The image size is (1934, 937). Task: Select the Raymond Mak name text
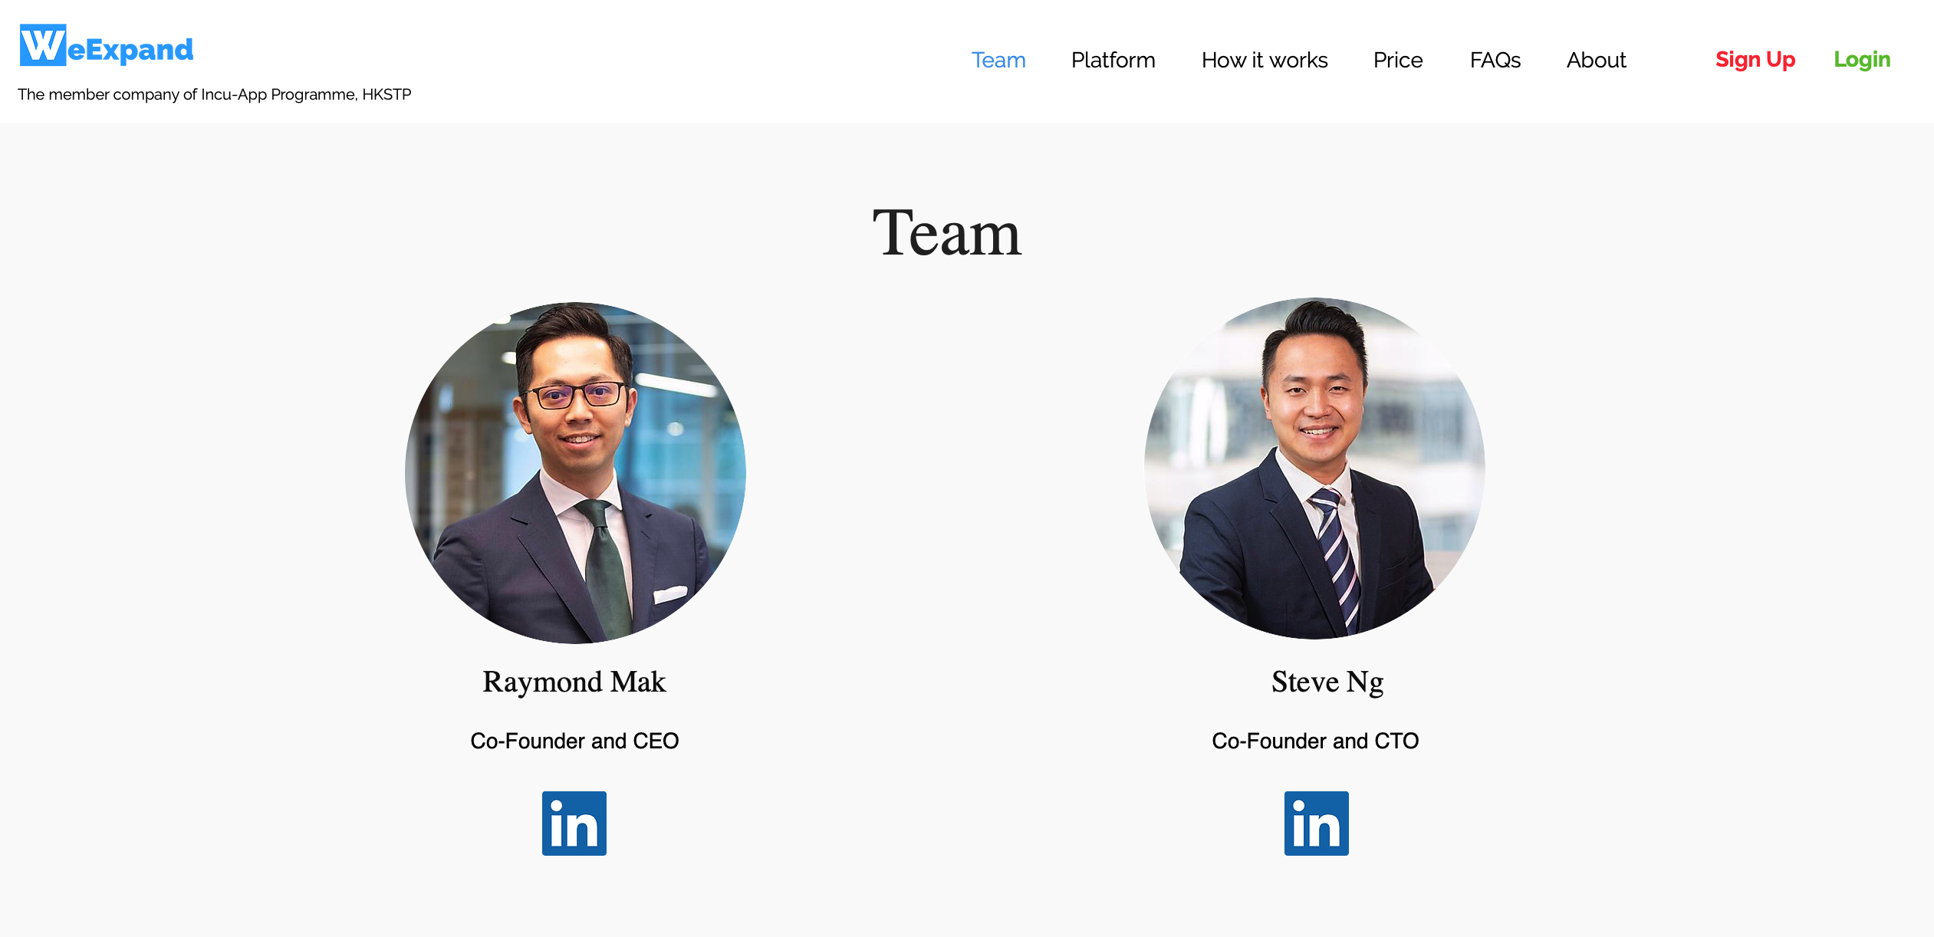[574, 682]
